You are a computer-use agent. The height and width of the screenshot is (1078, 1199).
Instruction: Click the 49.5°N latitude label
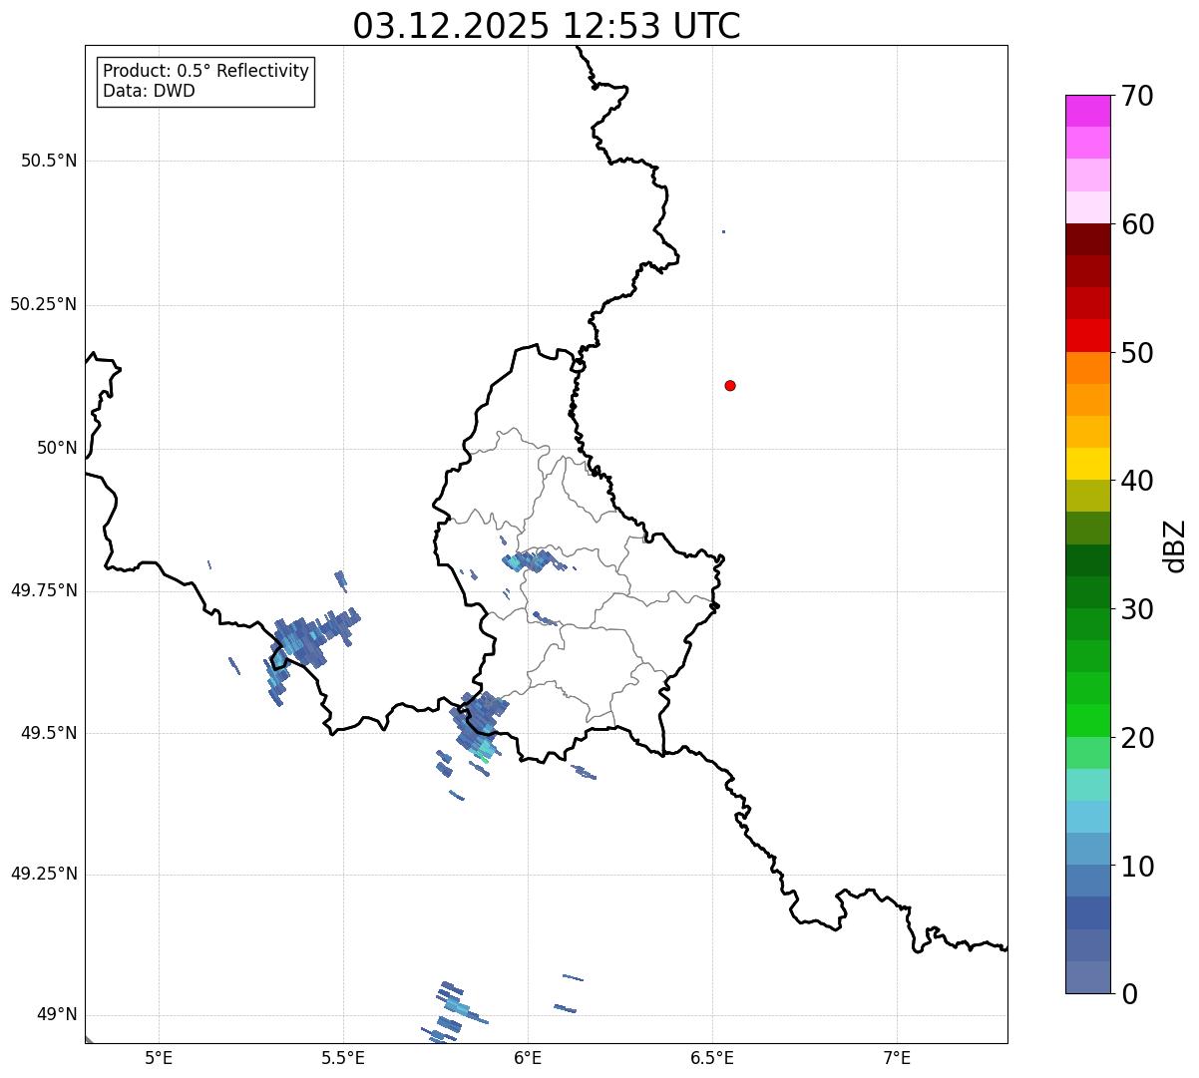coord(48,733)
